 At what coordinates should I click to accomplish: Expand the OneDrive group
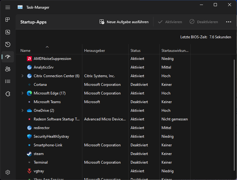point(22,111)
